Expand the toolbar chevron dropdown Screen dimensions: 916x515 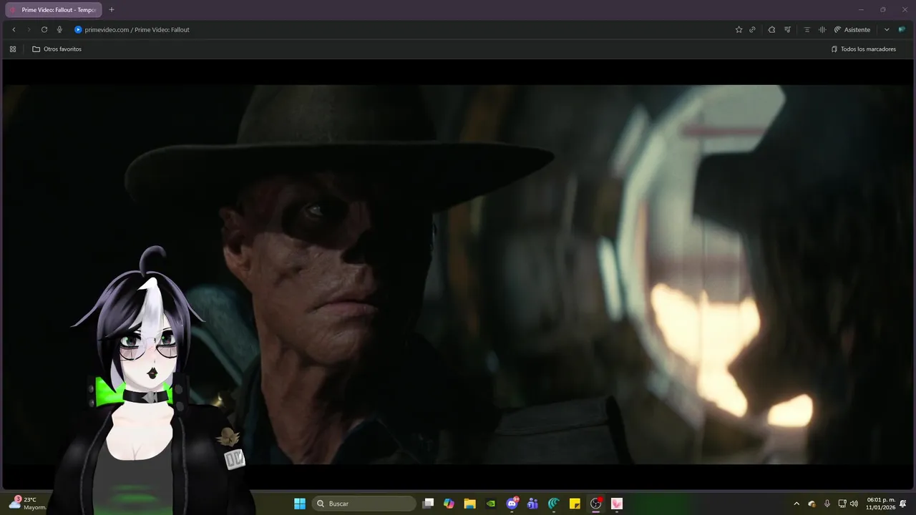(x=887, y=29)
